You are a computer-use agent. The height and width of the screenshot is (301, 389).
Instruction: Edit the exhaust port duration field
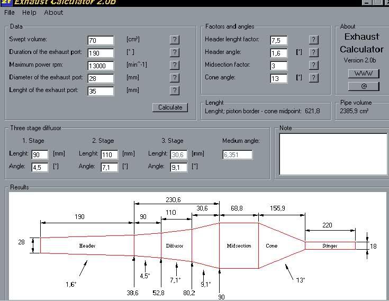pyautogui.click(x=101, y=53)
